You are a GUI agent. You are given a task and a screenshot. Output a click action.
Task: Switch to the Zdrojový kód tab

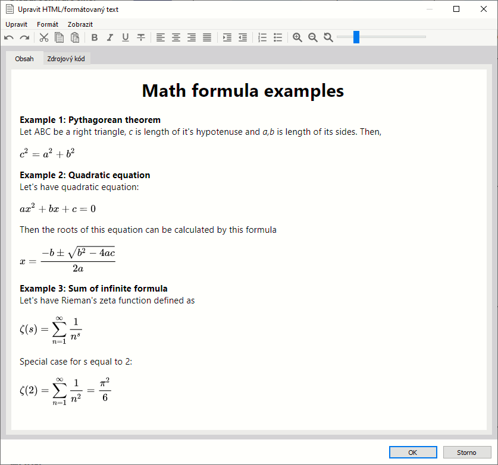(66, 59)
